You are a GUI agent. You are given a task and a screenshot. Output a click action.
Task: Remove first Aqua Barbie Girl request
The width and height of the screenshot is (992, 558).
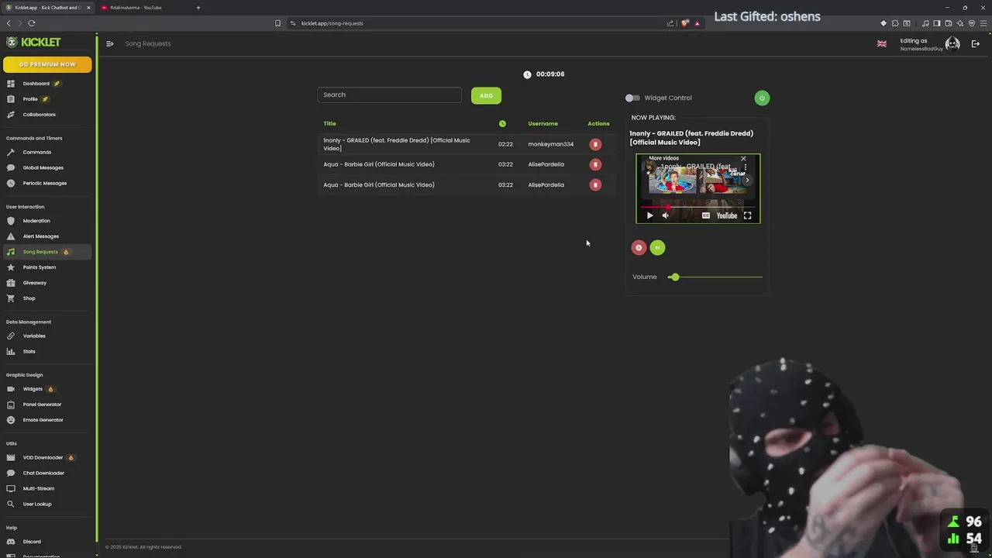click(x=595, y=164)
